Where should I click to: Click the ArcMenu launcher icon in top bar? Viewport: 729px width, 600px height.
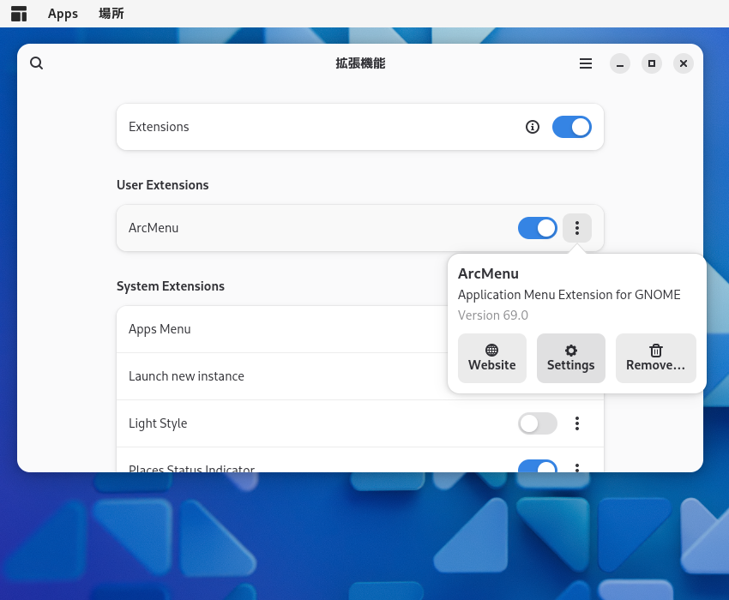pos(19,14)
